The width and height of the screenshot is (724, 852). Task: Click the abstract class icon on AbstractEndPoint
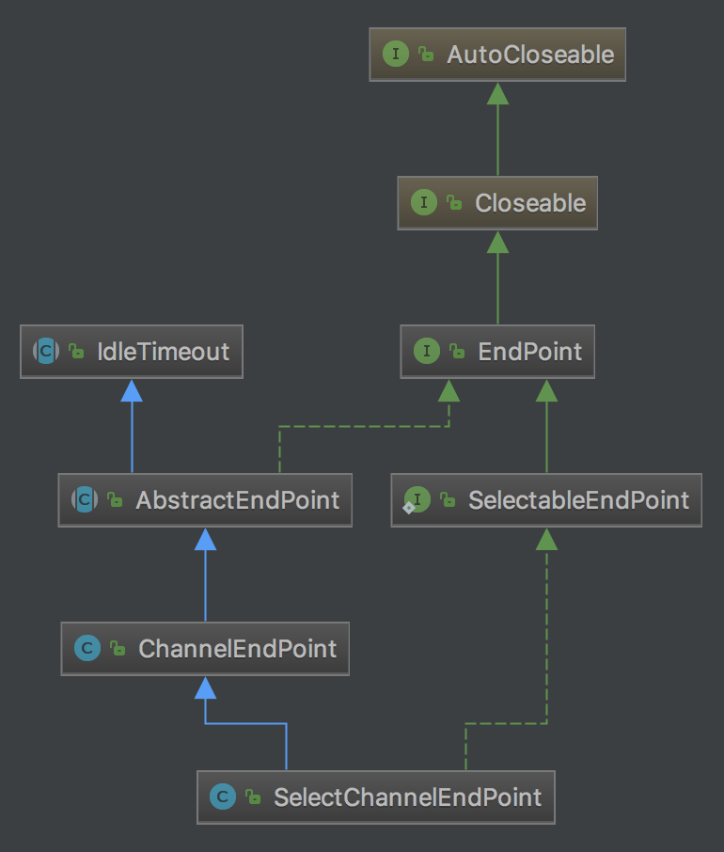(85, 500)
